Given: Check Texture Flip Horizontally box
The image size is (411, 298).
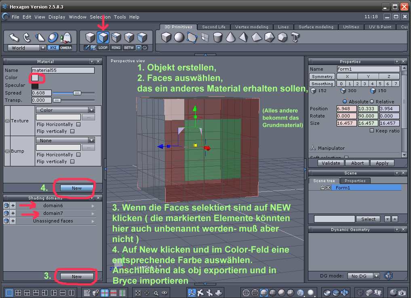Looking at the screenshot, I should pos(78,124).
